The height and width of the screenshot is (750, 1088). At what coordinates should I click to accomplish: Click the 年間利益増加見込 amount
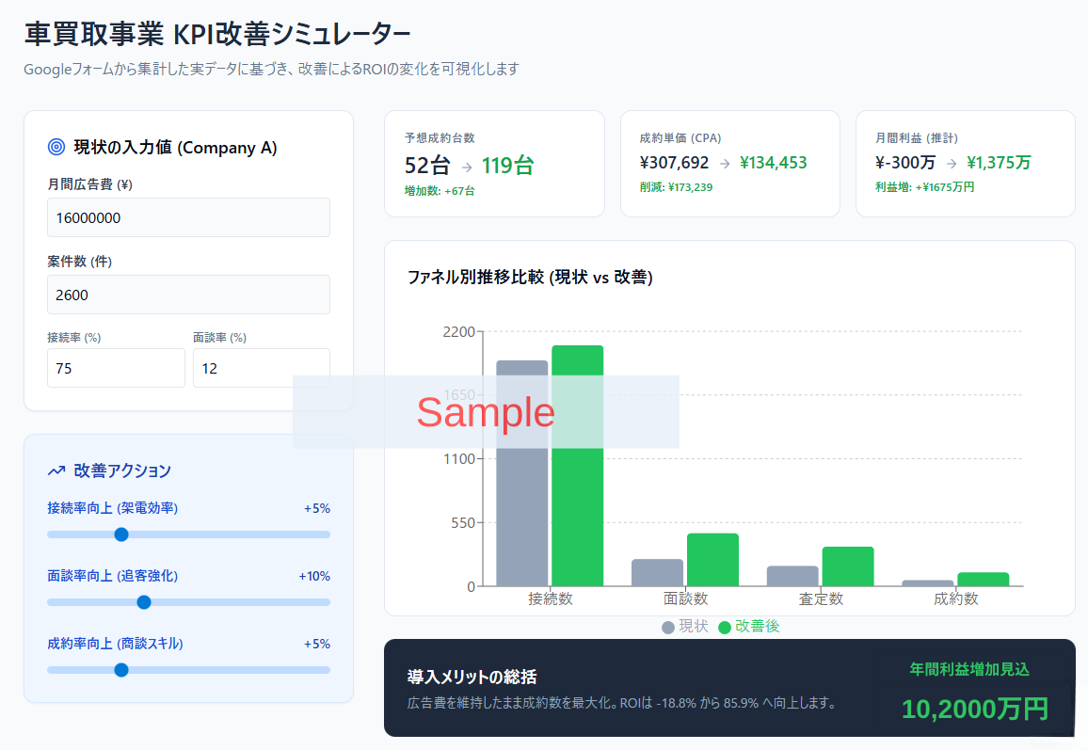(x=974, y=709)
